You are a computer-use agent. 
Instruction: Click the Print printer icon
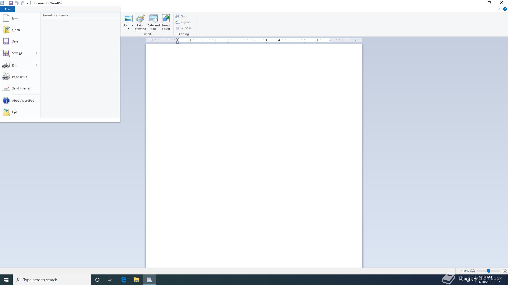point(6,65)
